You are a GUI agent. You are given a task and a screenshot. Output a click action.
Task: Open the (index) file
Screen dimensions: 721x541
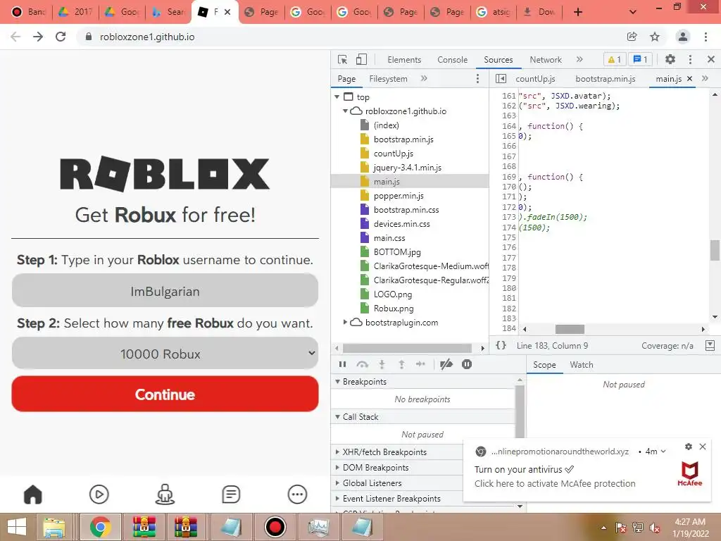pos(387,125)
